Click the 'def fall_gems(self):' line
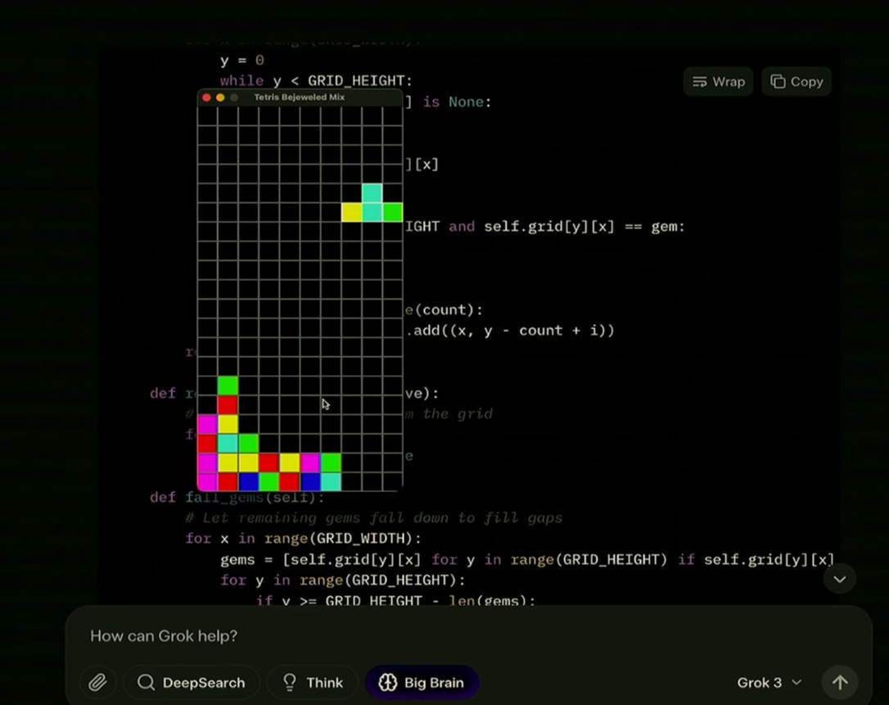889x705 pixels. pos(237,497)
